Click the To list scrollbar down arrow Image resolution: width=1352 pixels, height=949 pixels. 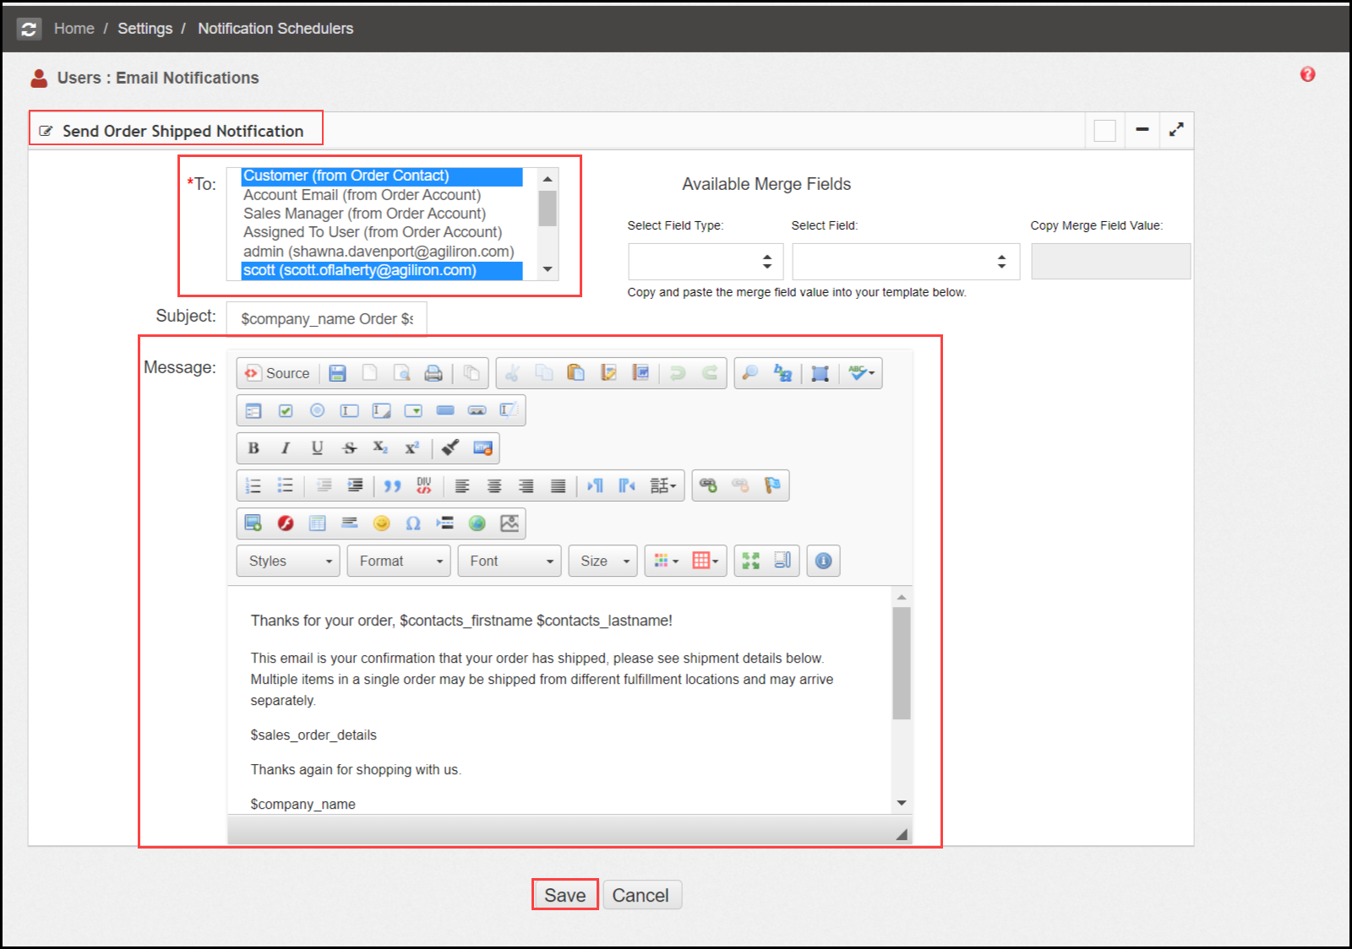coord(548,269)
